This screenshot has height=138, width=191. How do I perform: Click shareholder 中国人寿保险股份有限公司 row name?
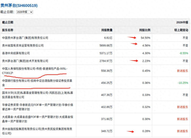tap(35, 71)
